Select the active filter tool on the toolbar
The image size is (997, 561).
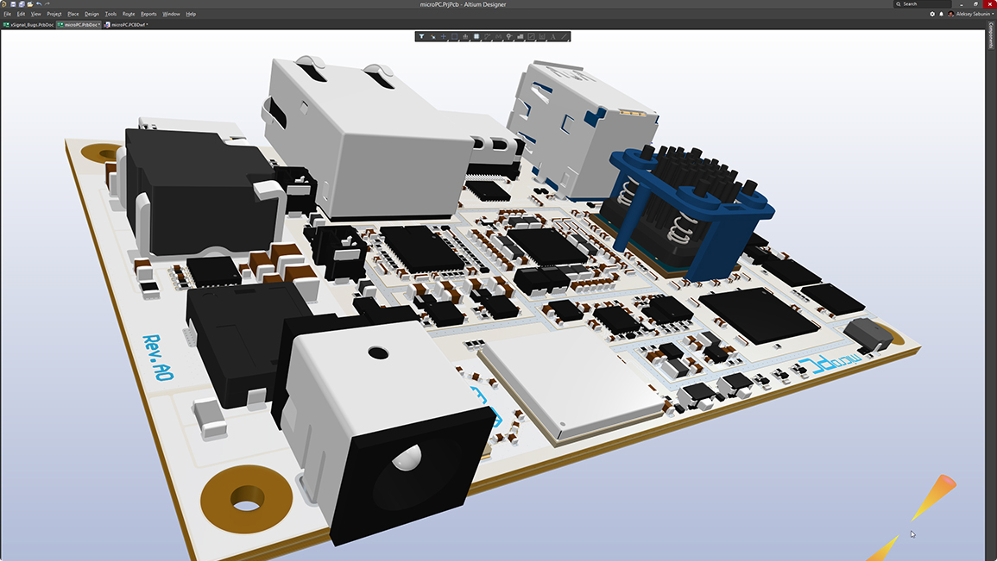pos(422,36)
